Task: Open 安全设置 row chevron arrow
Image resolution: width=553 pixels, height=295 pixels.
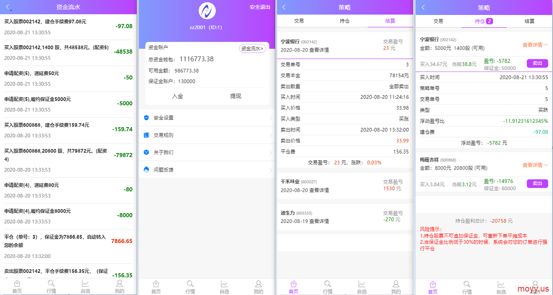Action: [271, 118]
